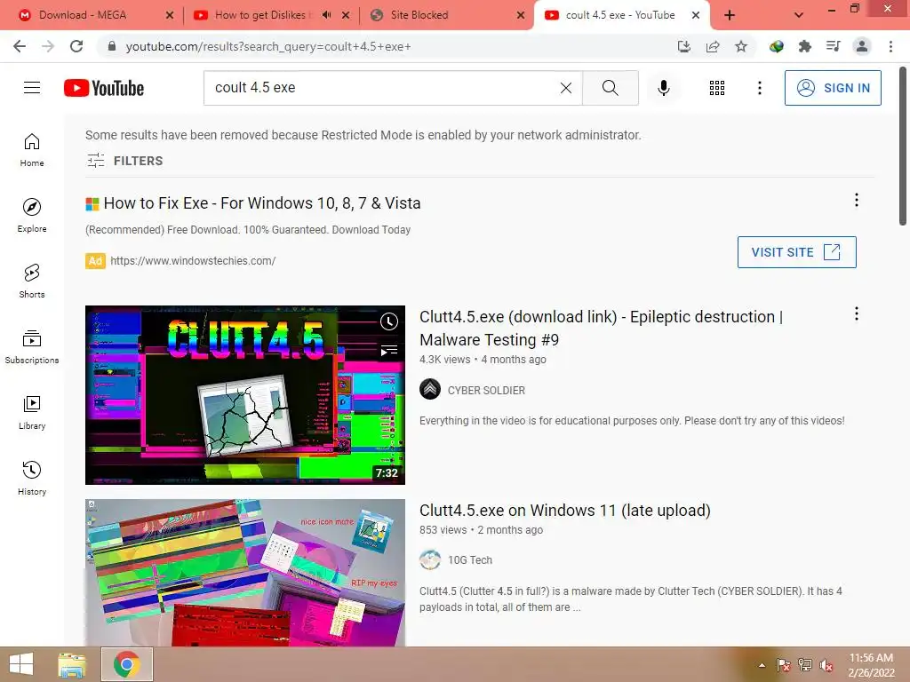Open the CLUTT4.5 video thumbnail
910x682 pixels.
click(x=245, y=395)
